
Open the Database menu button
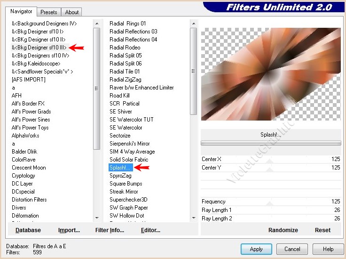click(28, 230)
